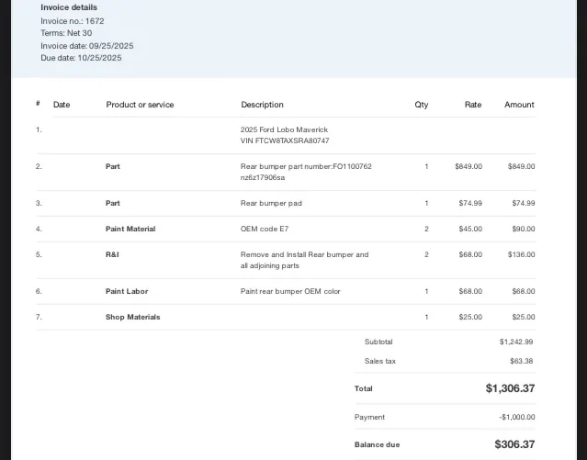Click the 'Paint Labor' product label
This screenshot has height=460, width=587.
[x=127, y=291]
